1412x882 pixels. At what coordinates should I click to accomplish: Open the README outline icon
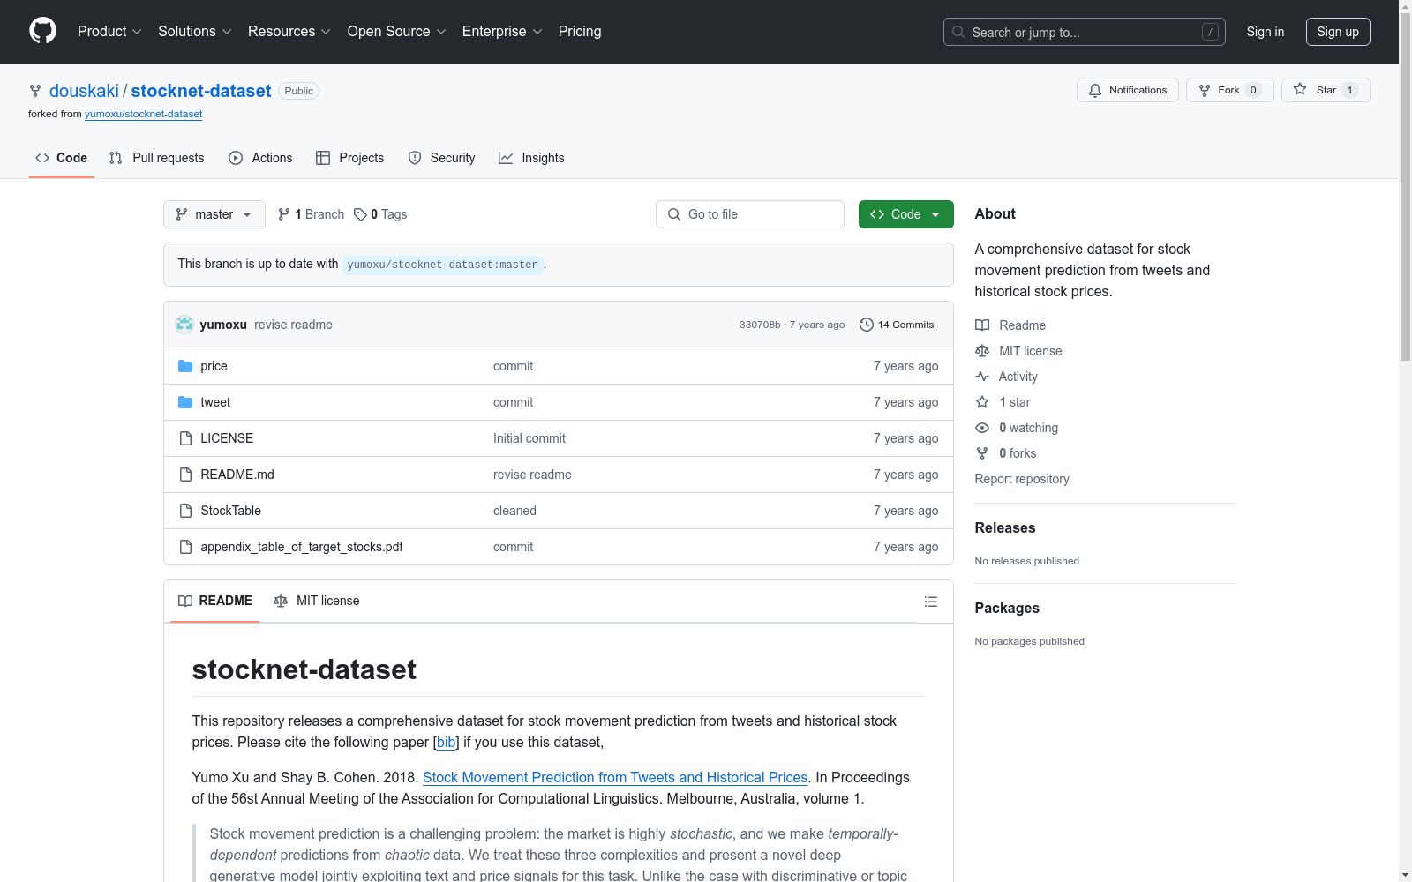(x=931, y=602)
